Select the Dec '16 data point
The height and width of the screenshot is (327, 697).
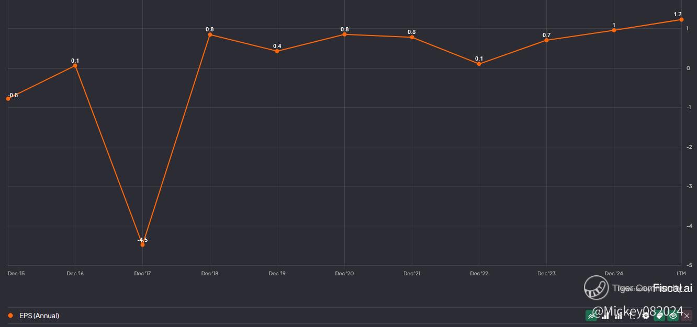[75, 66]
